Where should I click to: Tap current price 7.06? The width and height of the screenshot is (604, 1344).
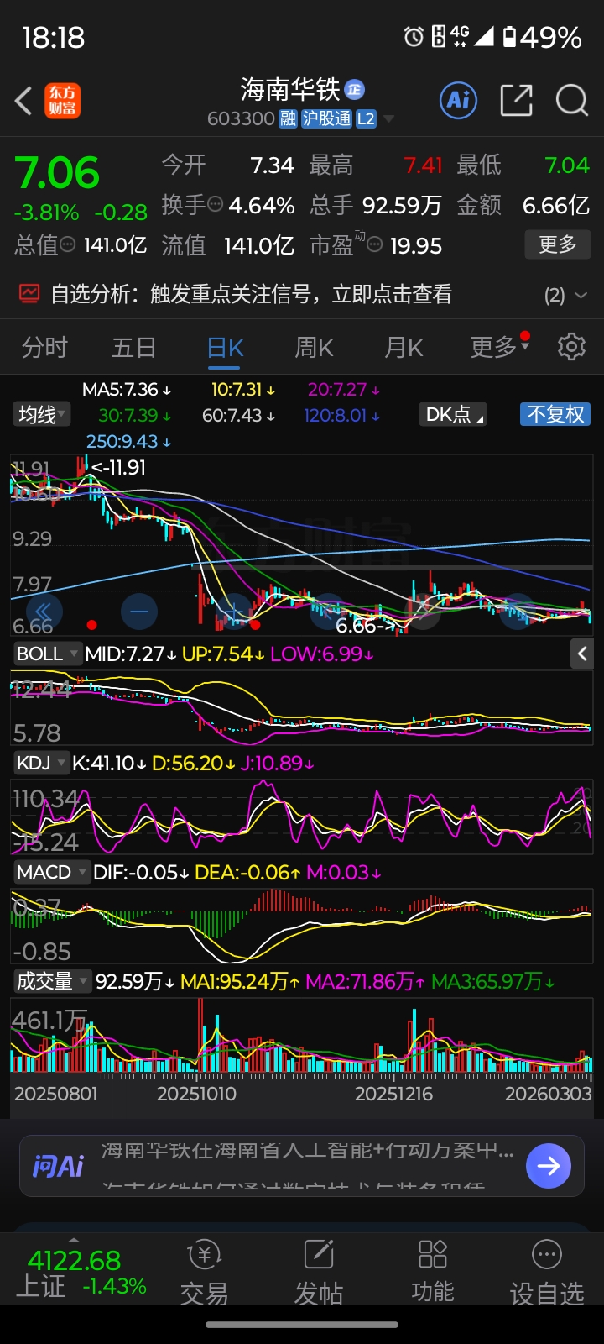point(57,173)
